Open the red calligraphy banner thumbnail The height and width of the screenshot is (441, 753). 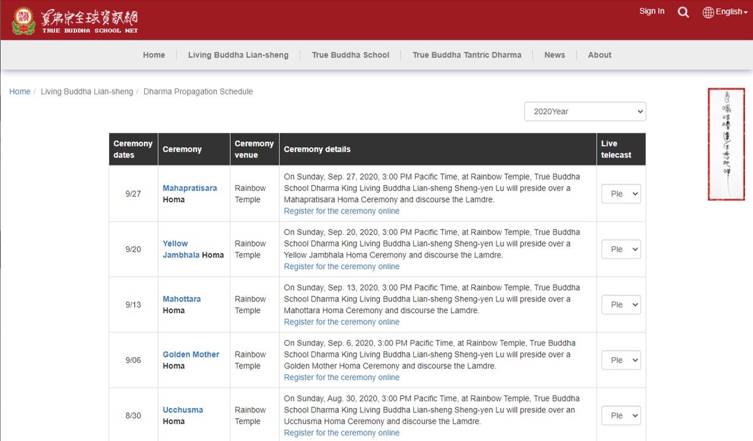click(726, 144)
